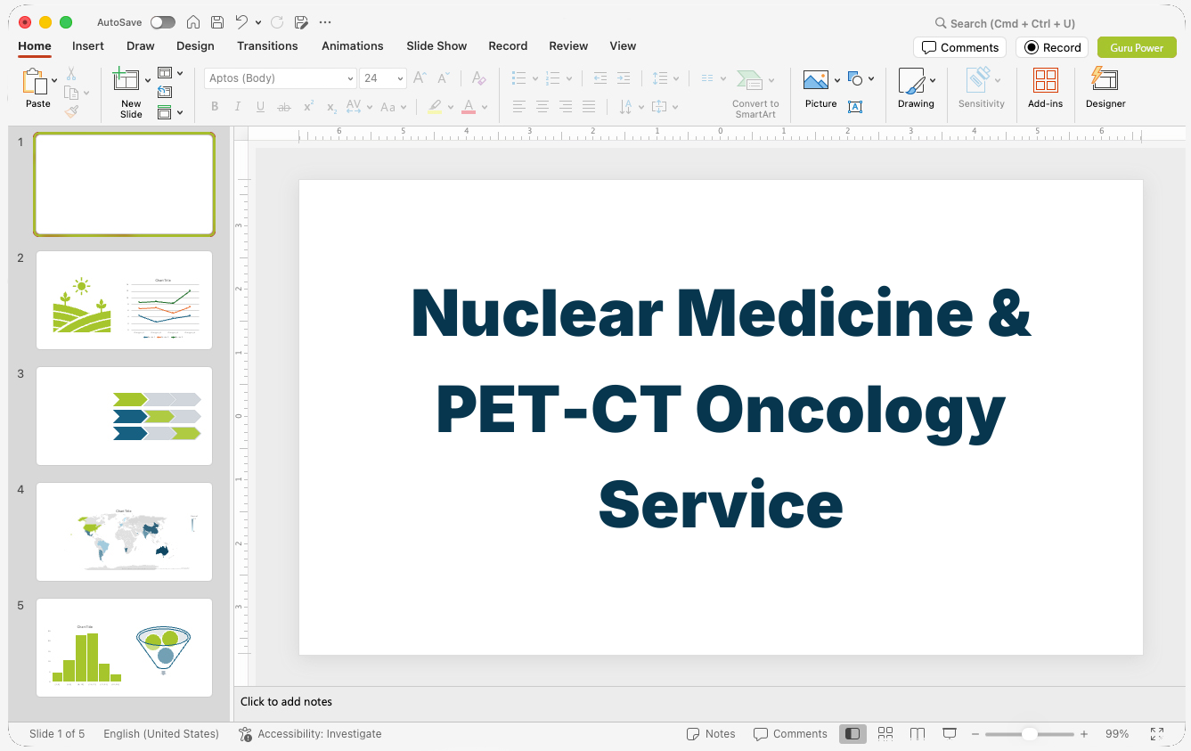The width and height of the screenshot is (1191, 751).
Task: Click the Home icon in title bar
Action: coord(193,22)
